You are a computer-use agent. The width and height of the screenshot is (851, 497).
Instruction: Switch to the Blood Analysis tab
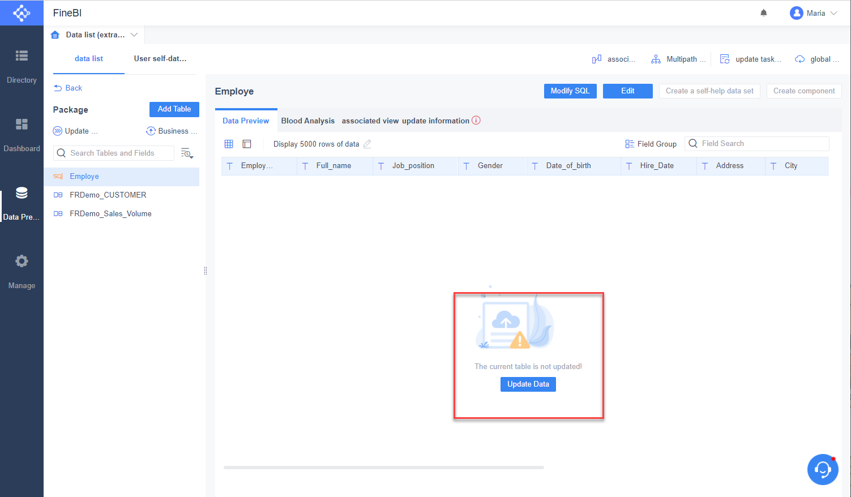click(x=308, y=121)
